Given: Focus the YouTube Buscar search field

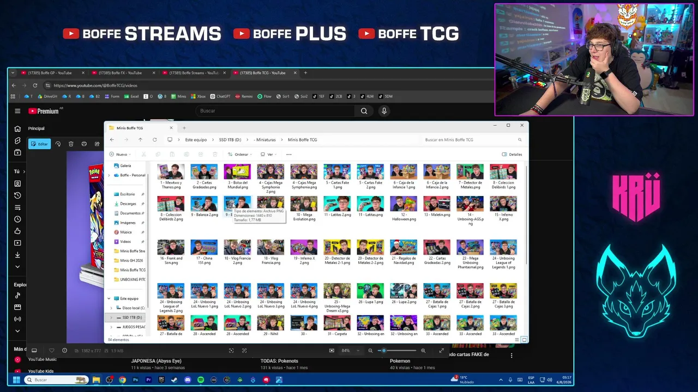Looking at the screenshot, I should pyautogui.click(x=275, y=111).
